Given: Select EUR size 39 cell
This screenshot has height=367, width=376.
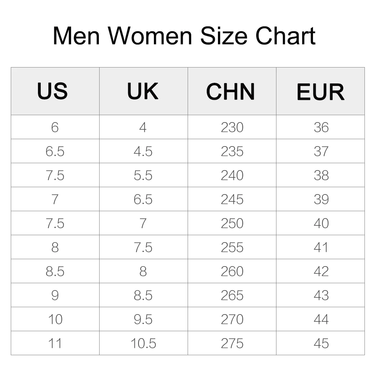Looking at the screenshot, I should (321, 199).
